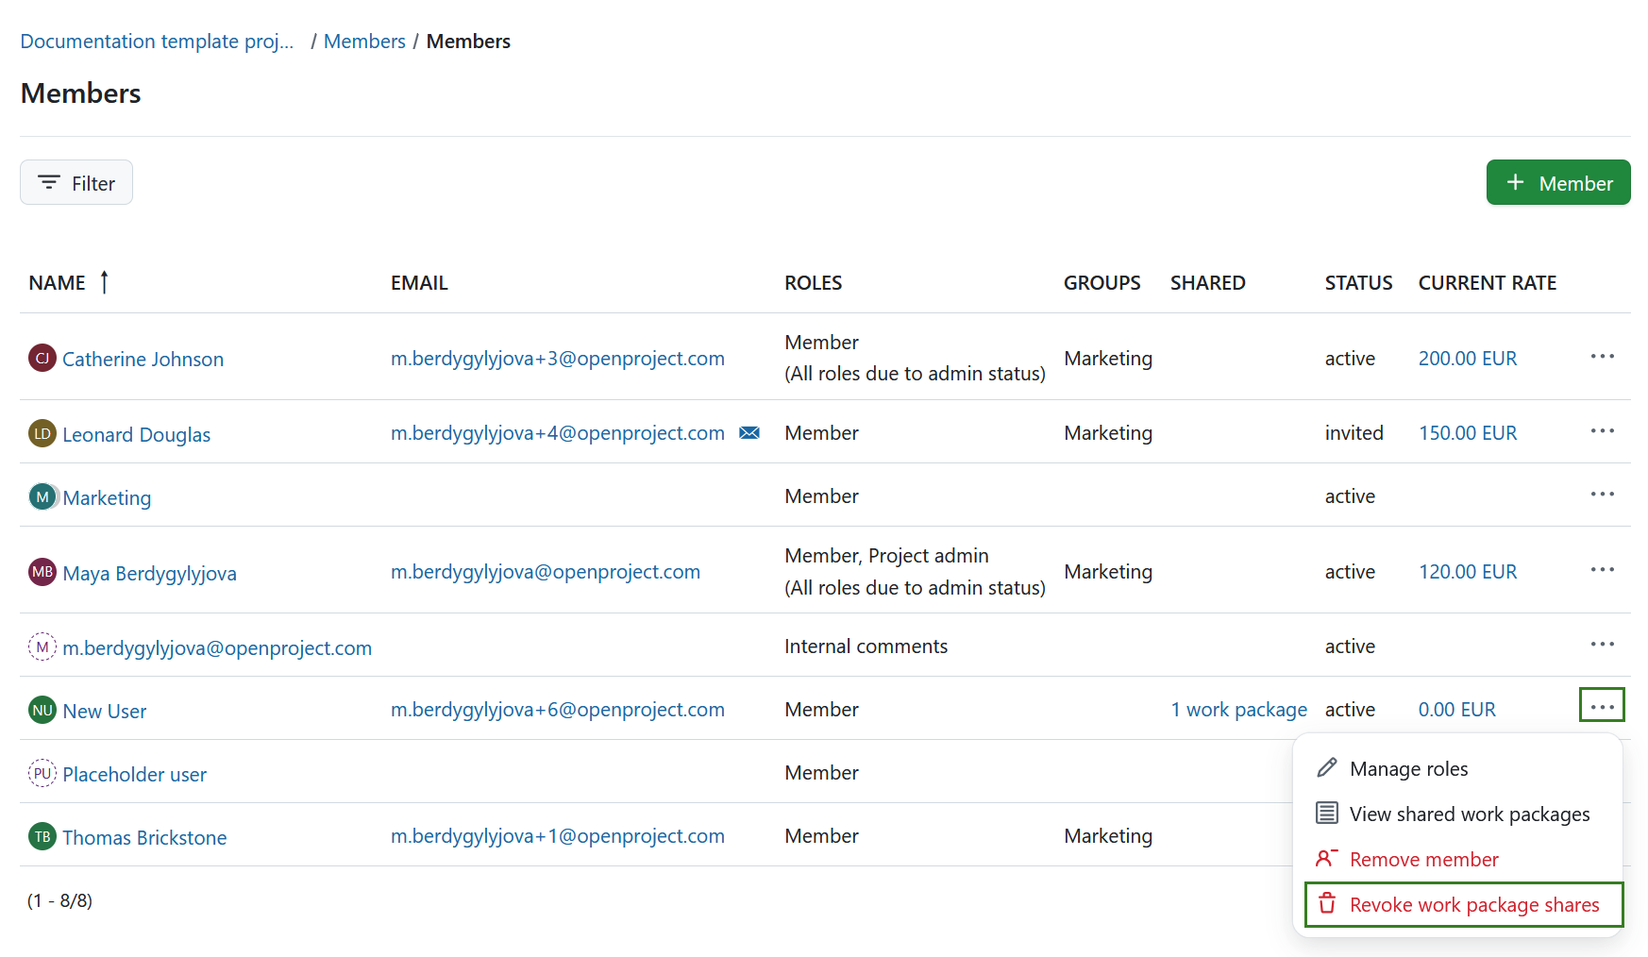Open the actions menu for Maya Berdygylyjova
The width and height of the screenshot is (1648, 957).
1602,570
